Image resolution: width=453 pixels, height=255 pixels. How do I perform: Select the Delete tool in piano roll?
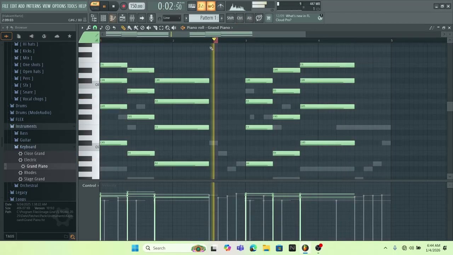(x=142, y=28)
